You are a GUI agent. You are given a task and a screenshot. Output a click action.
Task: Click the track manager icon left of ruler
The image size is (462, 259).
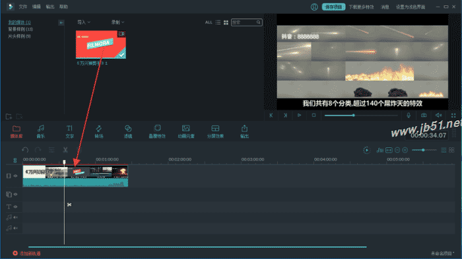(15, 160)
